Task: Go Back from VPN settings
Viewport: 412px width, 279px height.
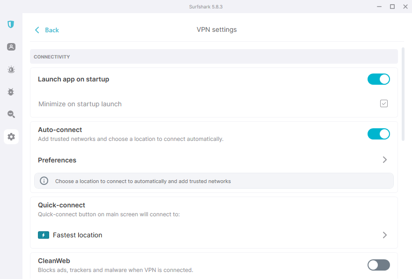Action: (x=47, y=30)
